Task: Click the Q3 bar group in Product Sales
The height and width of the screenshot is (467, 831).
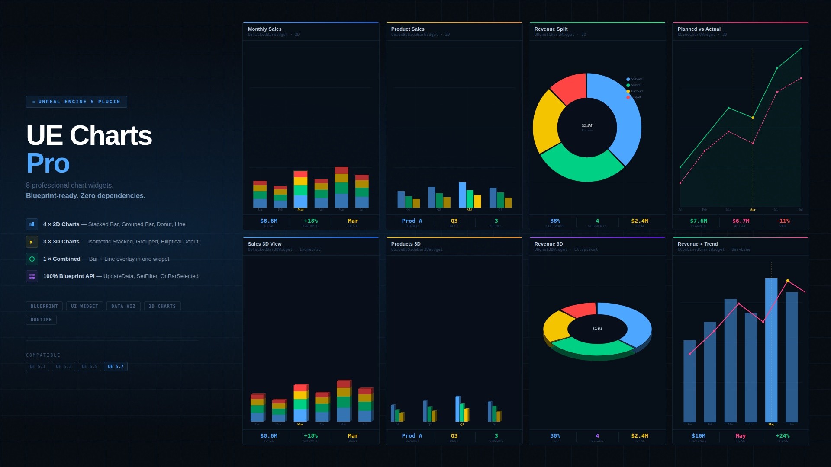Action: 470,195
